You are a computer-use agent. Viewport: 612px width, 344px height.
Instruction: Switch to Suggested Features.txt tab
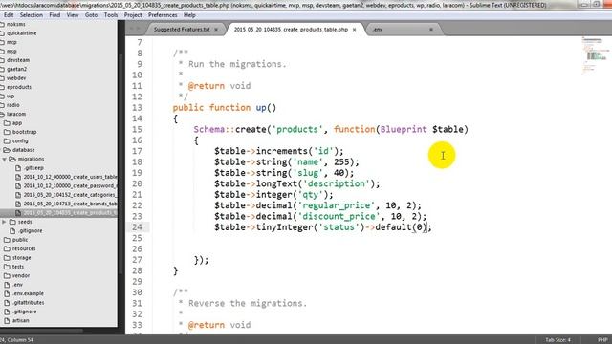click(x=182, y=30)
